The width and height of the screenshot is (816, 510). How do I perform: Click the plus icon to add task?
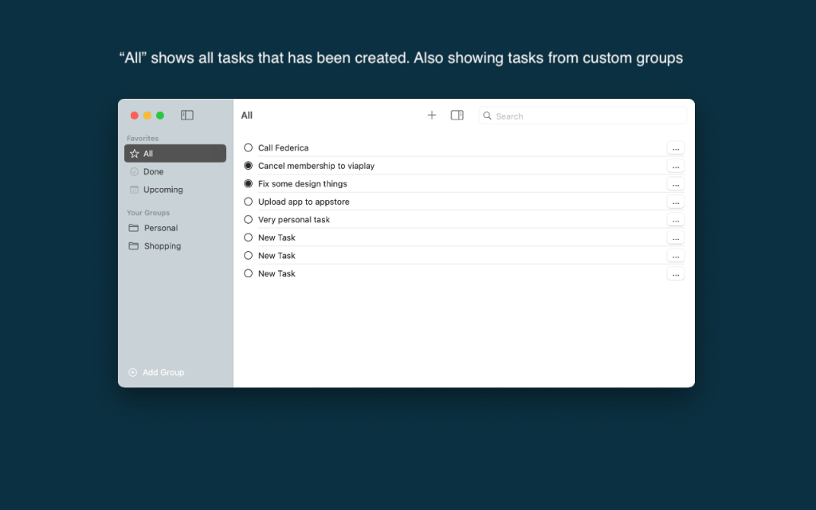pyautogui.click(x=432, y=116)
